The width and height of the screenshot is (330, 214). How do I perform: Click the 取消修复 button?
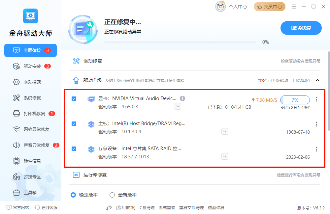pos(301,28)
